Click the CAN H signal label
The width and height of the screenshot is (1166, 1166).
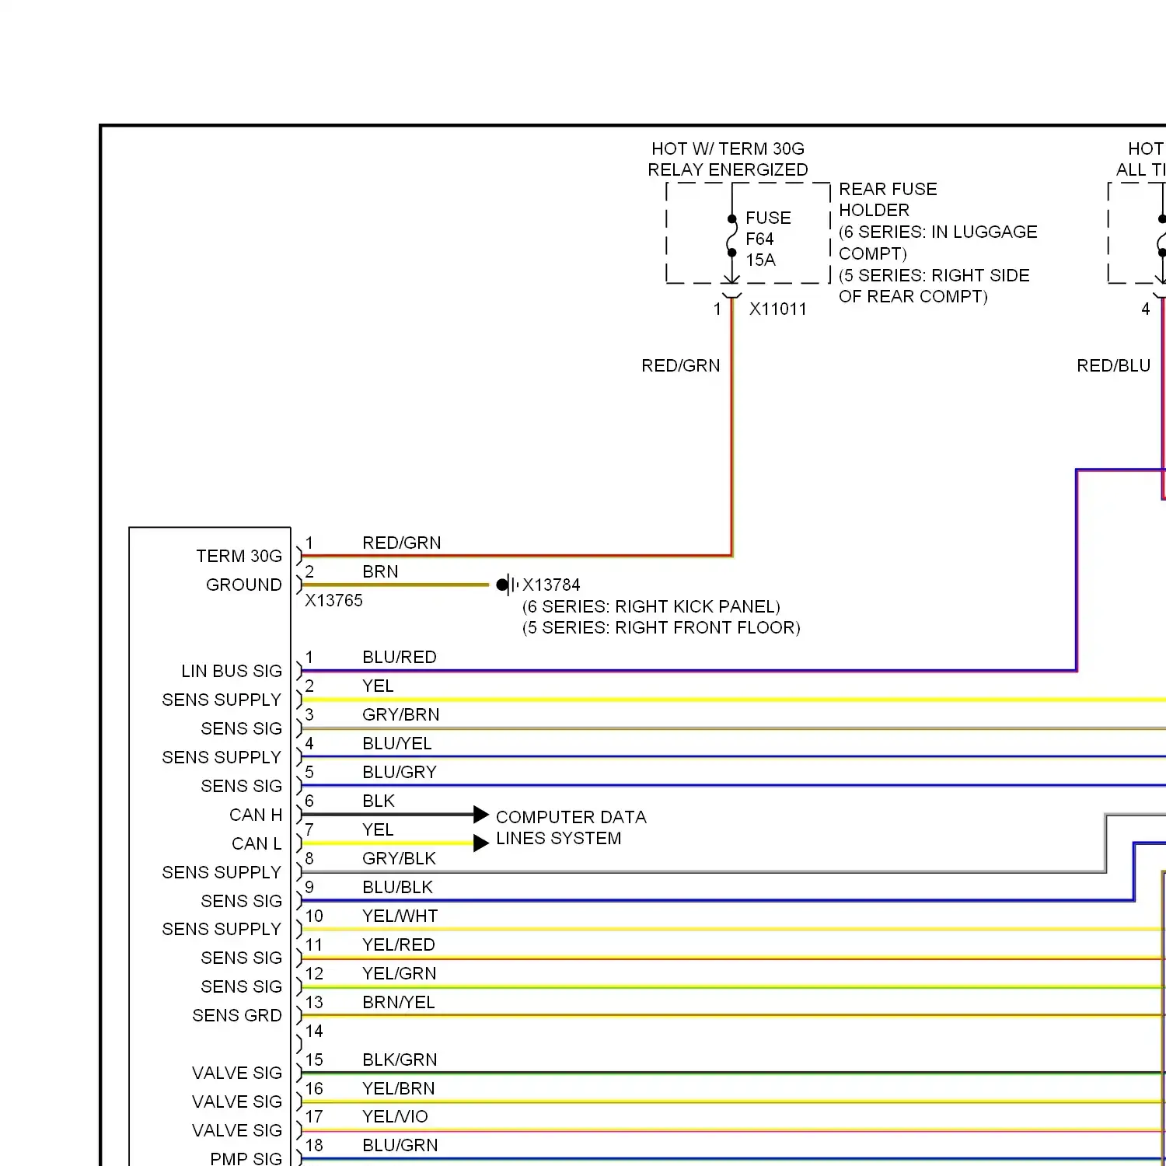256,815
